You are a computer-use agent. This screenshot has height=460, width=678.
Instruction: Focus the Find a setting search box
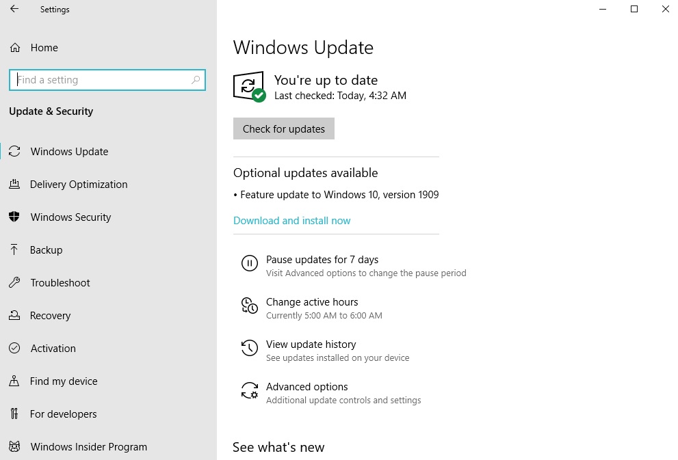coord(107,80)
